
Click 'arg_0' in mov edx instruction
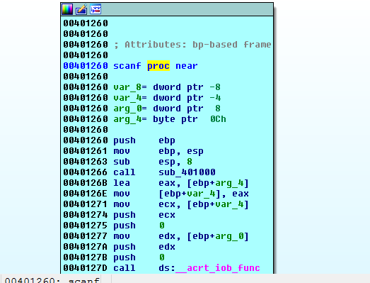(229, 236)
